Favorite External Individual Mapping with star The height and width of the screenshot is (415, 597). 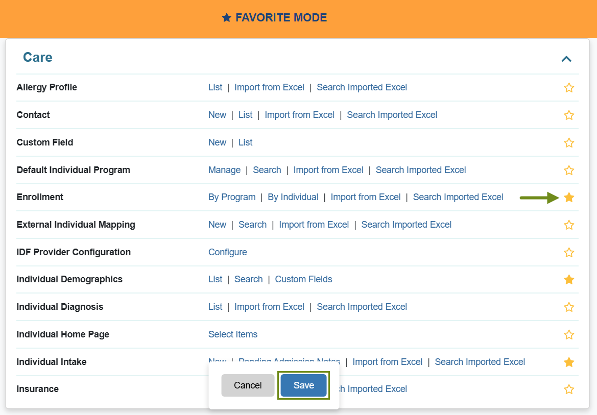point(569,225)
